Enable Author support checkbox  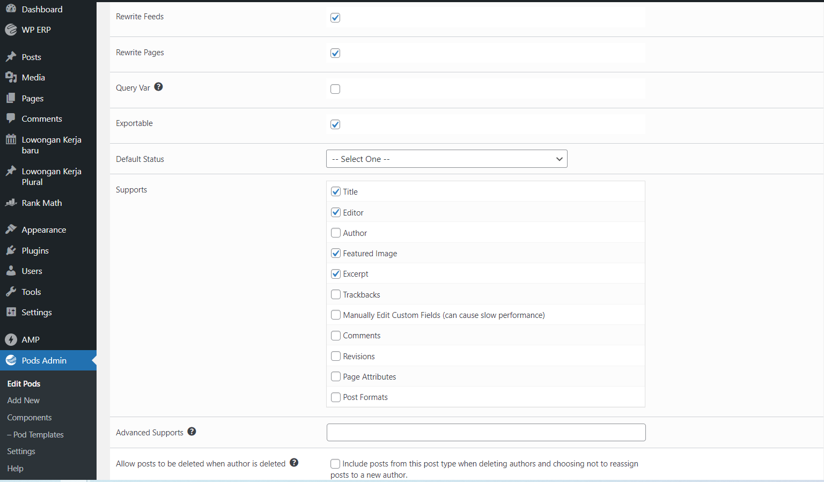336,233
